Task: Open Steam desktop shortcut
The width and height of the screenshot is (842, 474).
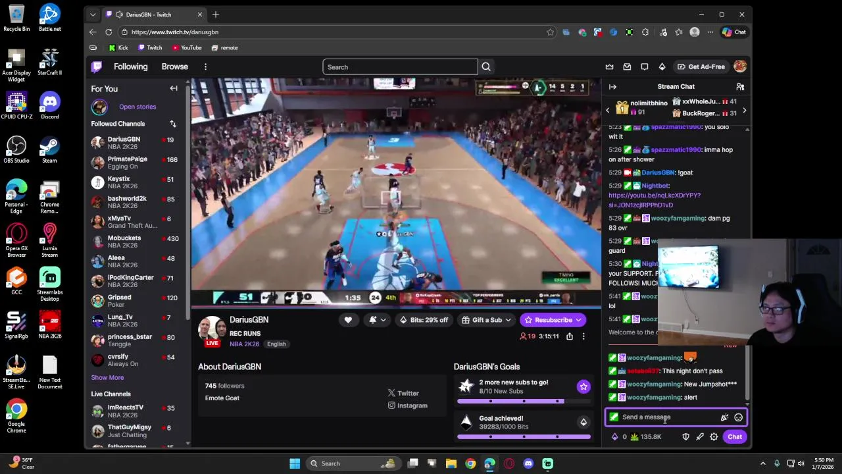Action: 49,149
